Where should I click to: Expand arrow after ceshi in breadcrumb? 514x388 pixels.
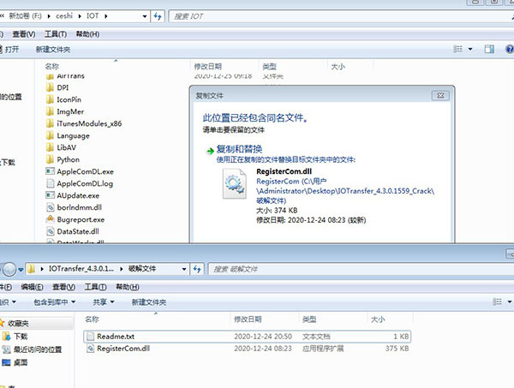80,16
